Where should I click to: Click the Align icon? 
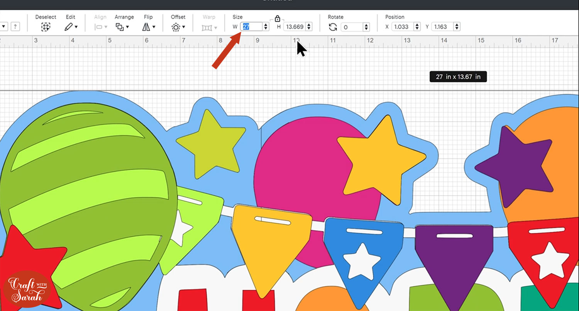click(x=98, y=27)
